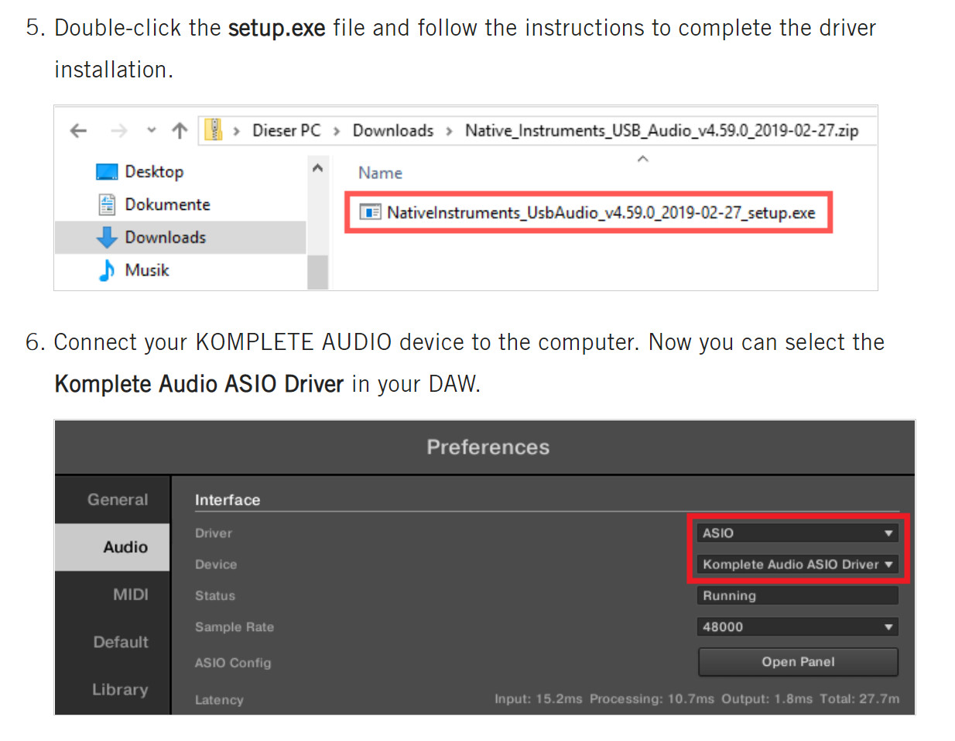Click the Latency label
The height and width of the screenshot is (741, 955).
[x=219, y=700]
